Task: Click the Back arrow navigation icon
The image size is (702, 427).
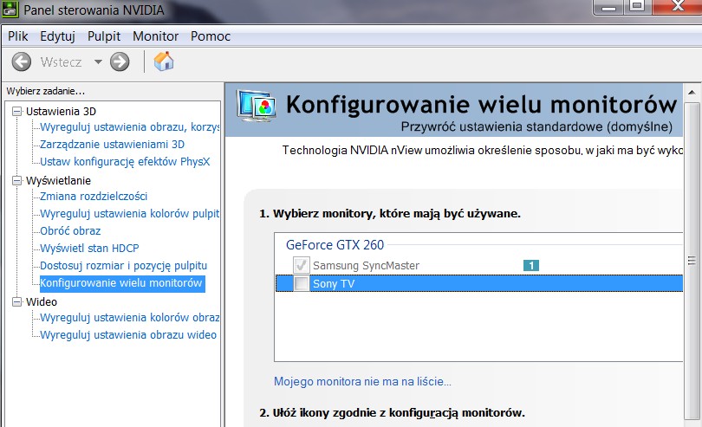Action: point(21,61)
